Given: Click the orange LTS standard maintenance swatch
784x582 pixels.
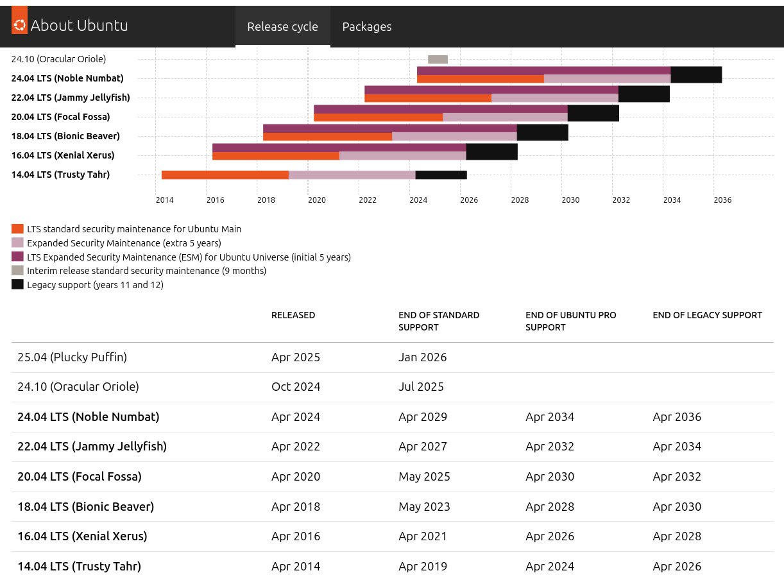Looking at the screenshot, I should tap(17, 228).
